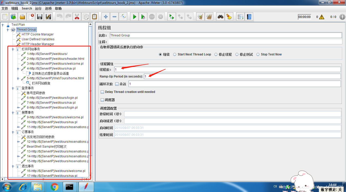This screenshot has width=346, height=192.
Task: Select Start Next Thread Loop radio
Action: pos(175,54)
